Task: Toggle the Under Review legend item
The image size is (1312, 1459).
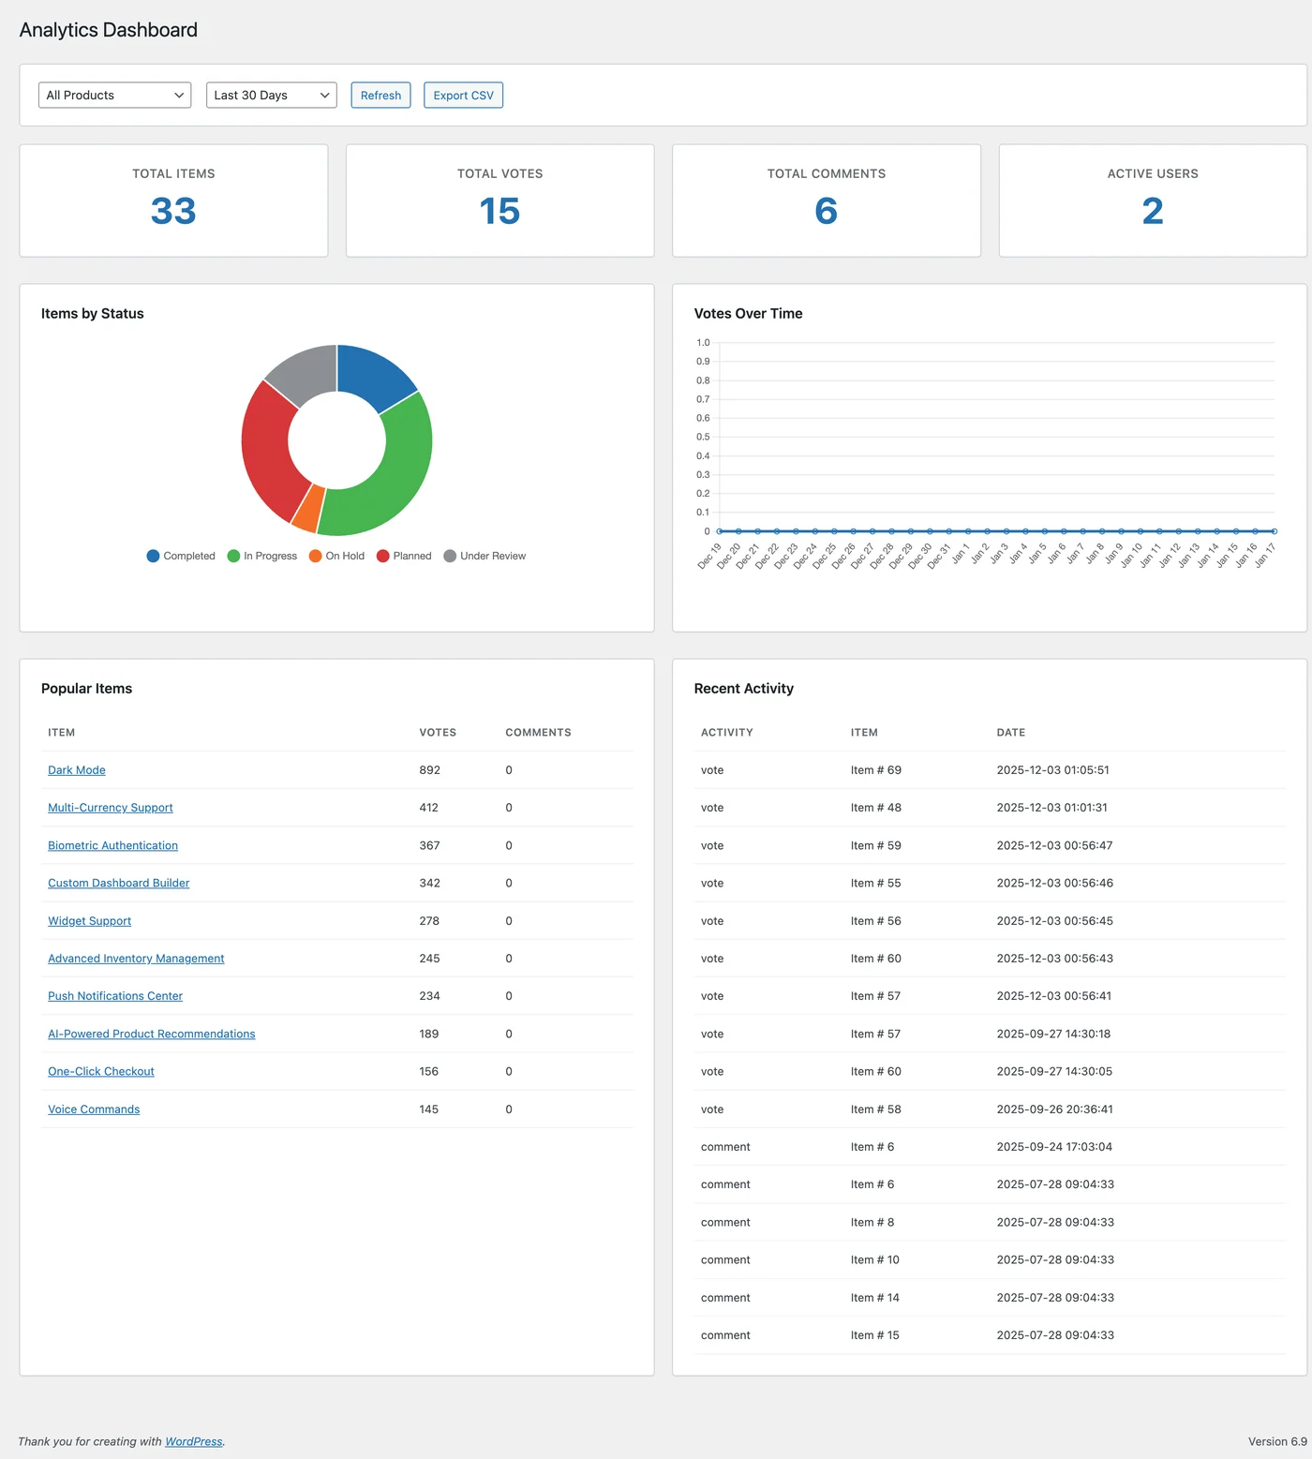Action: click(485, 556)
